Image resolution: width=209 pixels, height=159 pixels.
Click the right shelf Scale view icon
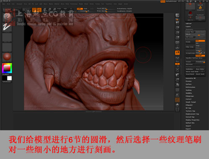tap(177, 80)
